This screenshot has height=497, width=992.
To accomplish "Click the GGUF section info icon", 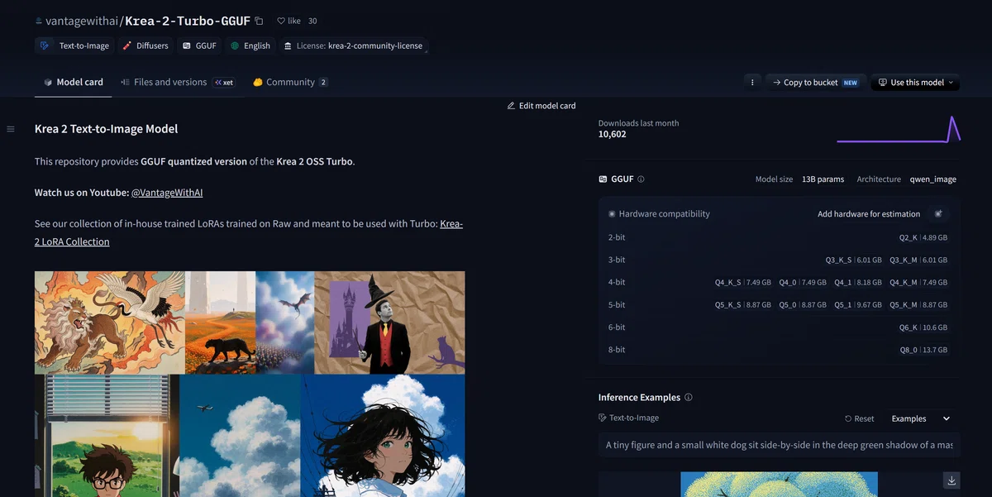I will click(x=641, y=179).
